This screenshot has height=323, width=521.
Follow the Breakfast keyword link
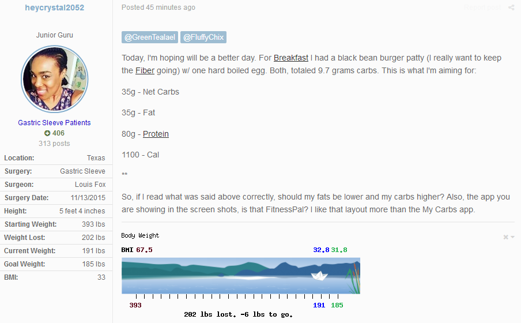290,58
